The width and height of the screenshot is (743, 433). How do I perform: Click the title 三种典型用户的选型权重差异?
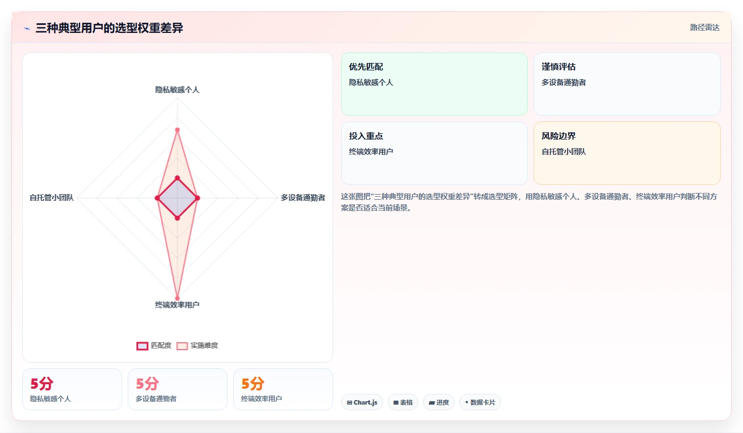(x=109, y=28)
